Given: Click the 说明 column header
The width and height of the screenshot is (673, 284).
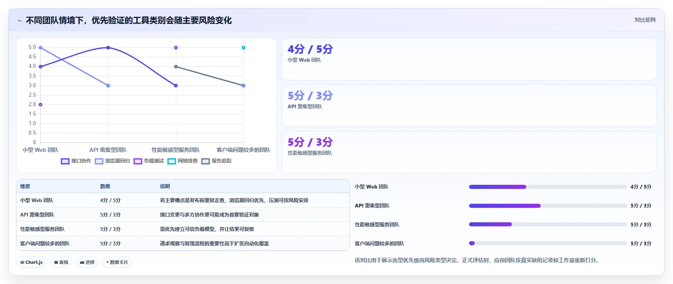Looking at the screenshot, I should point(165,186).
